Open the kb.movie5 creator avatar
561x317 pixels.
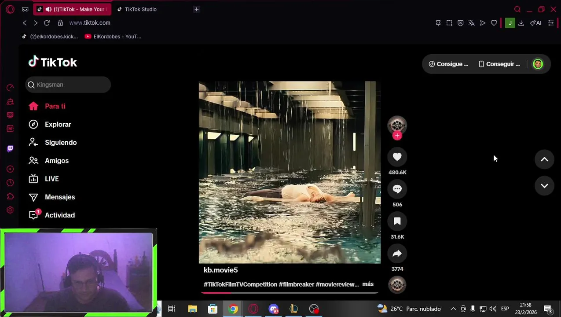(x=397, y=125)
